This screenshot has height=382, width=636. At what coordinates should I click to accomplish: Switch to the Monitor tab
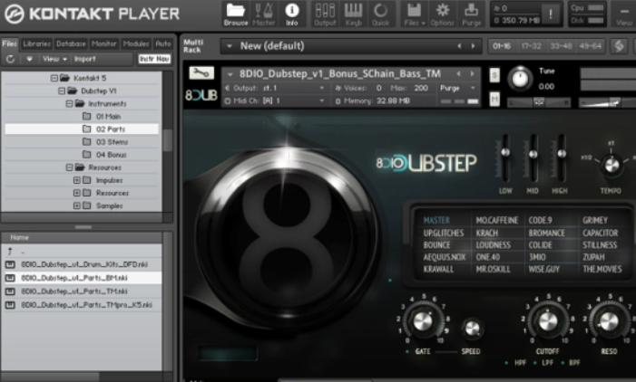(103, 43)
